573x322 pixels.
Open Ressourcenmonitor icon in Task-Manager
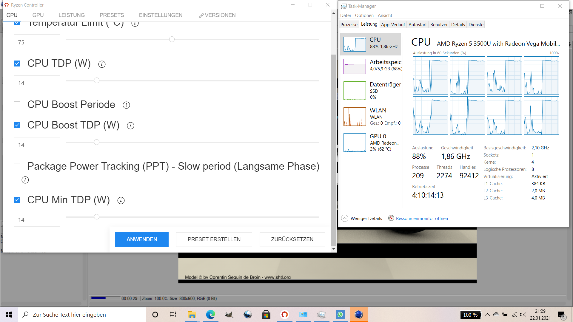(391, 218)
